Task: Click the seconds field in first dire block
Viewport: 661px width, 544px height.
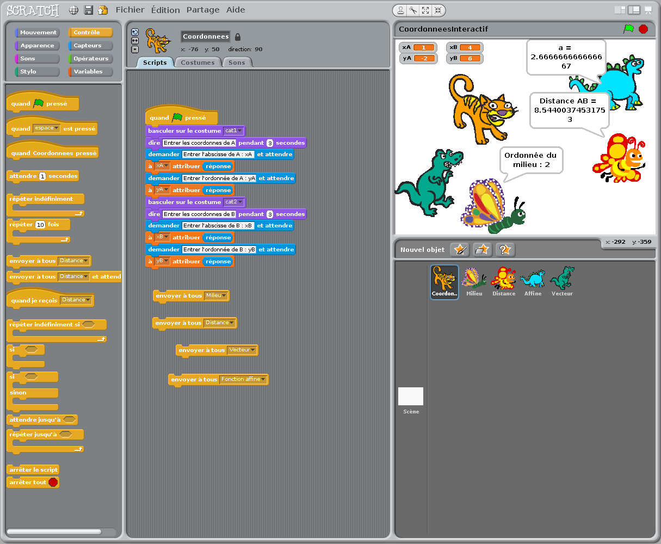Action: [x=270, y=143]
